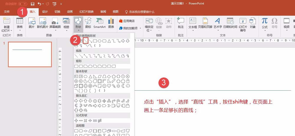Screen dimensions: 295x136
Task: Click the save icon in the quick access toolbar
Action: click(x=33, y=4)
